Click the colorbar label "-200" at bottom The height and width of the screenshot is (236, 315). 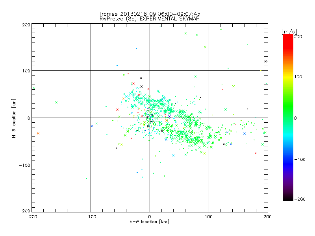(300, 199)
